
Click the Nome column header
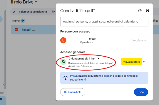click(x=16, y=21)
